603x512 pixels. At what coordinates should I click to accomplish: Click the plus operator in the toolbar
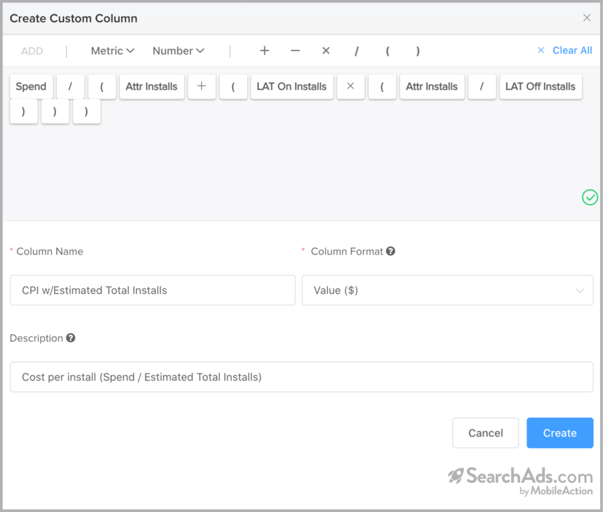click(264, 51)
